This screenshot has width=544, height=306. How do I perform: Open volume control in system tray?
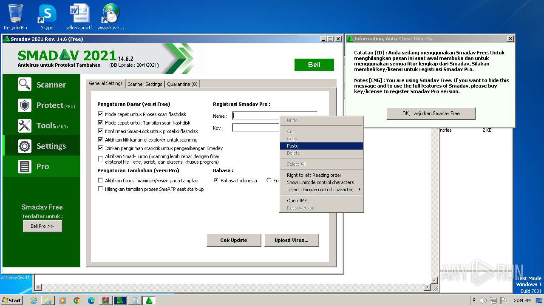(483, 300)
